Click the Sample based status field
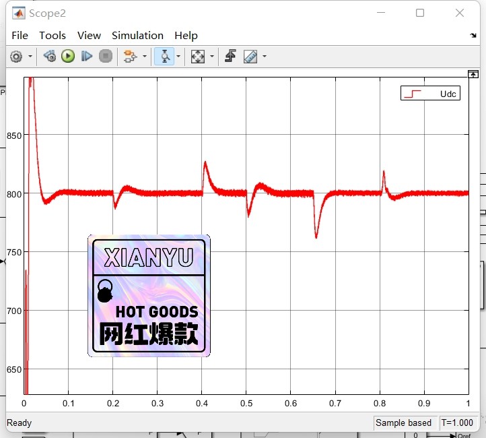Viewport: 486px width, 438px height. pos(405,423)
